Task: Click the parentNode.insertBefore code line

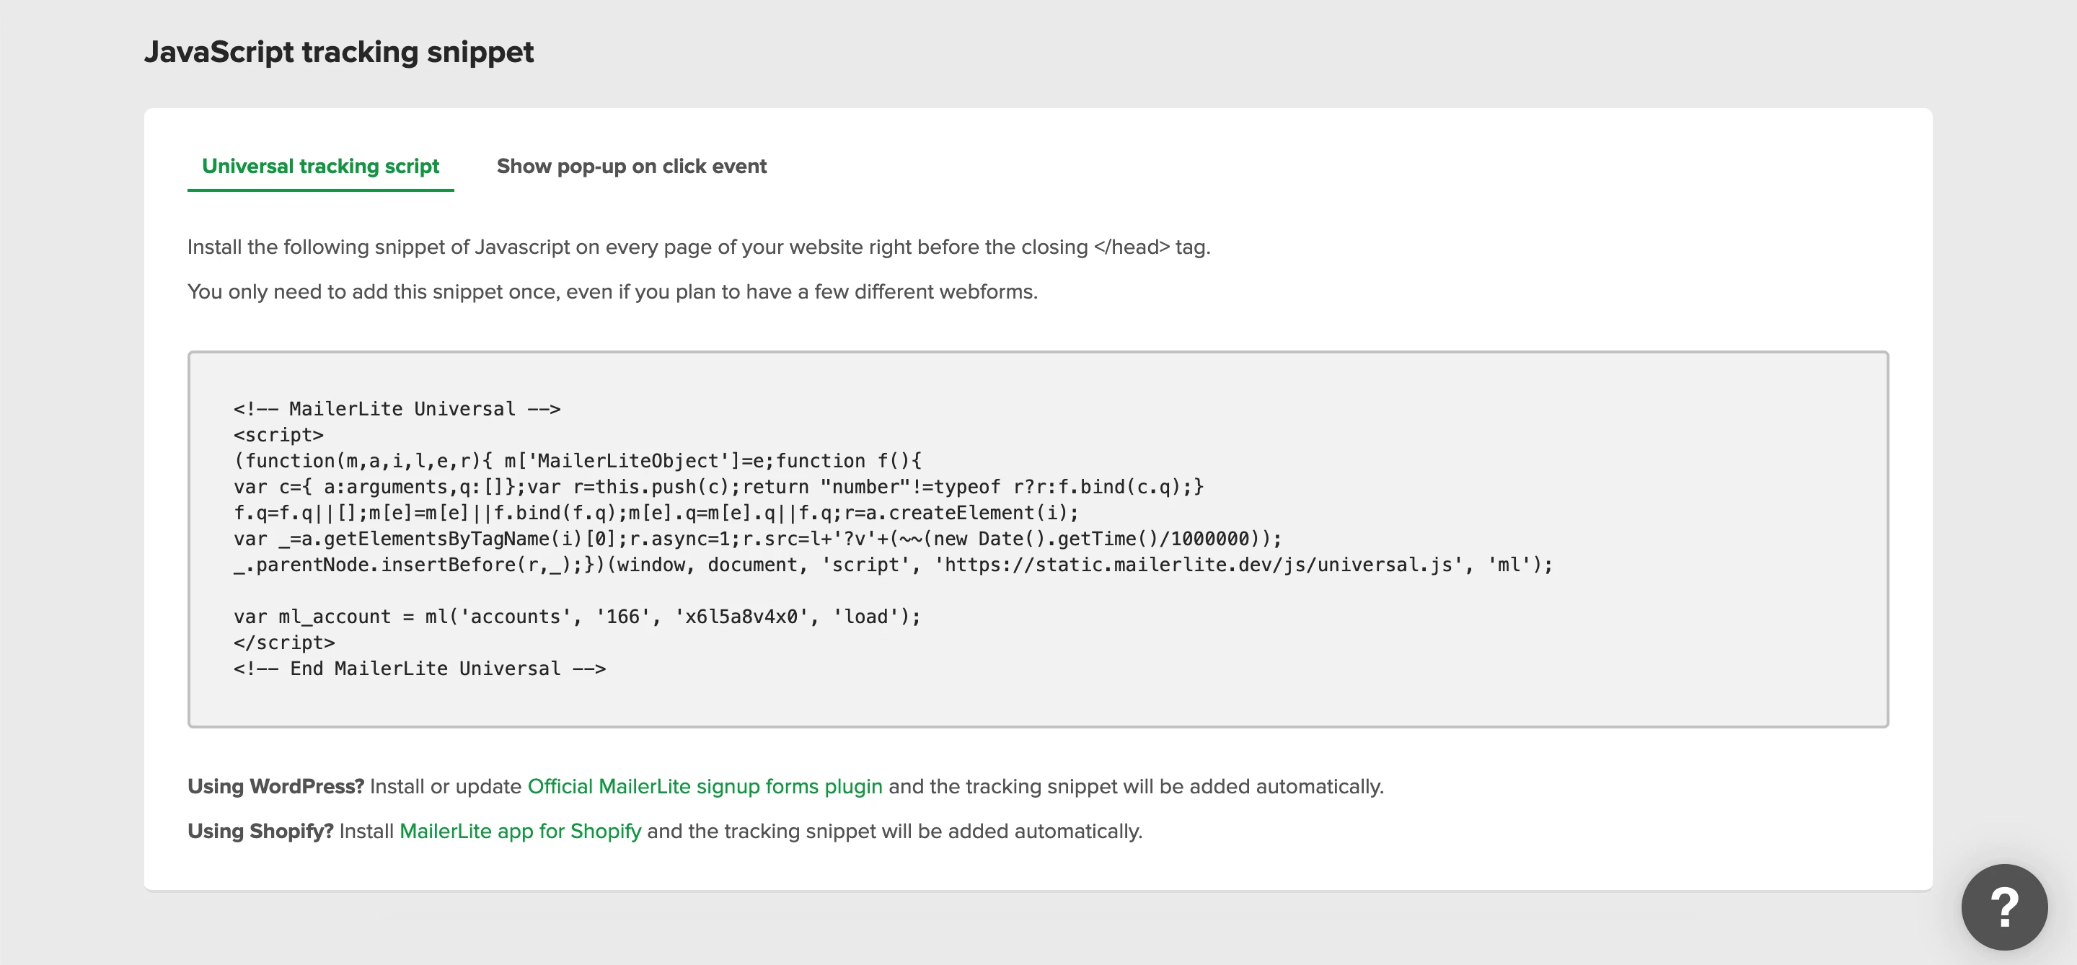Action: tap(892, 564)
